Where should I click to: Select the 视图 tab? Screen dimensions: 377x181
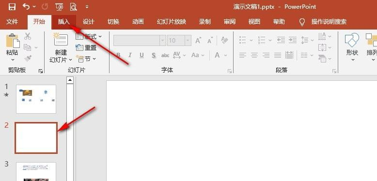[x=254, y=22]
